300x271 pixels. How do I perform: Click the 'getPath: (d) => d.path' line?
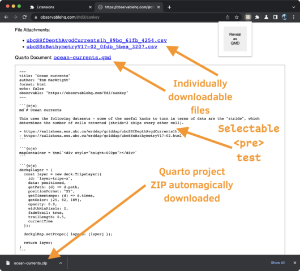pyautogui.click(x=54, y=187)
